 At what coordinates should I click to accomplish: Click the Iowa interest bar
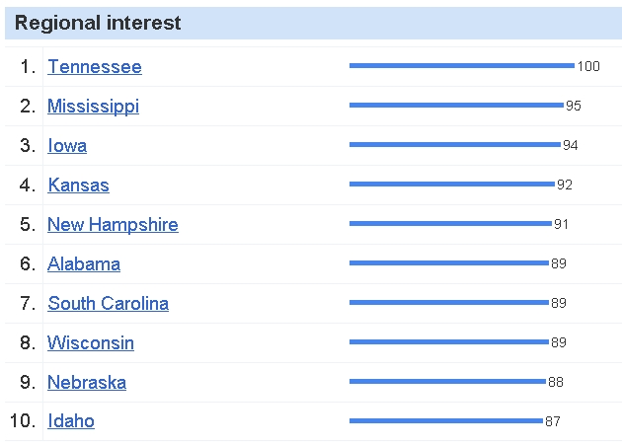(454, 144)
